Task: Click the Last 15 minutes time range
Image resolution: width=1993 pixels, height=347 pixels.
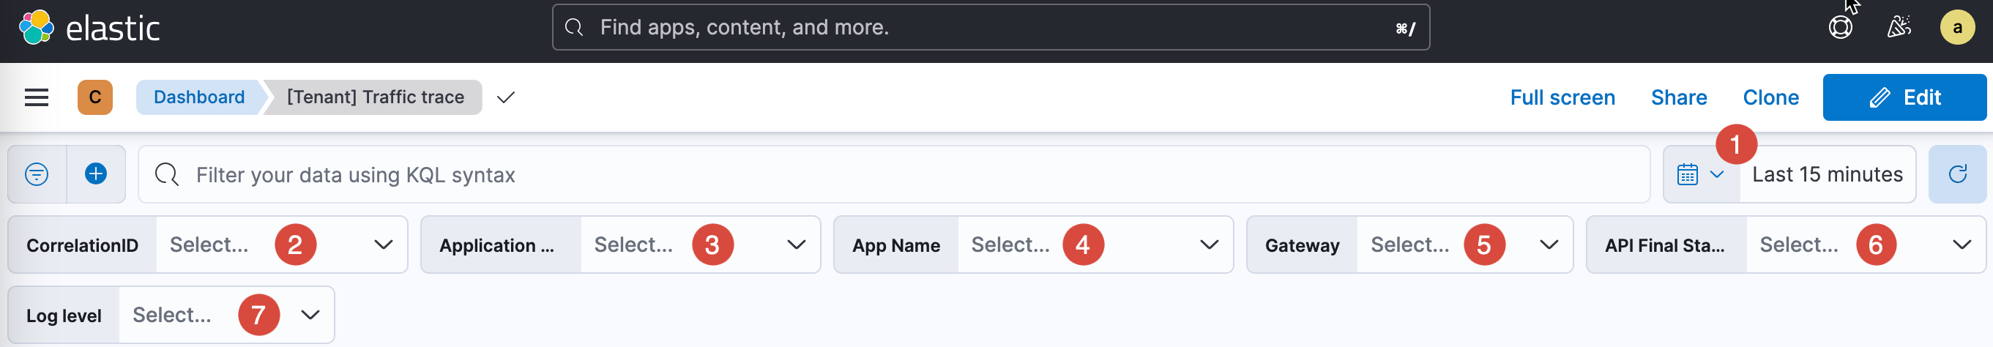Action: pyautogui.click(x=1827, y=175)
